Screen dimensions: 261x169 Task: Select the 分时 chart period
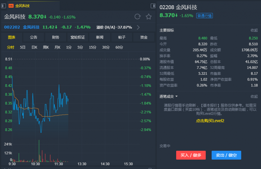tap(10, 47)
